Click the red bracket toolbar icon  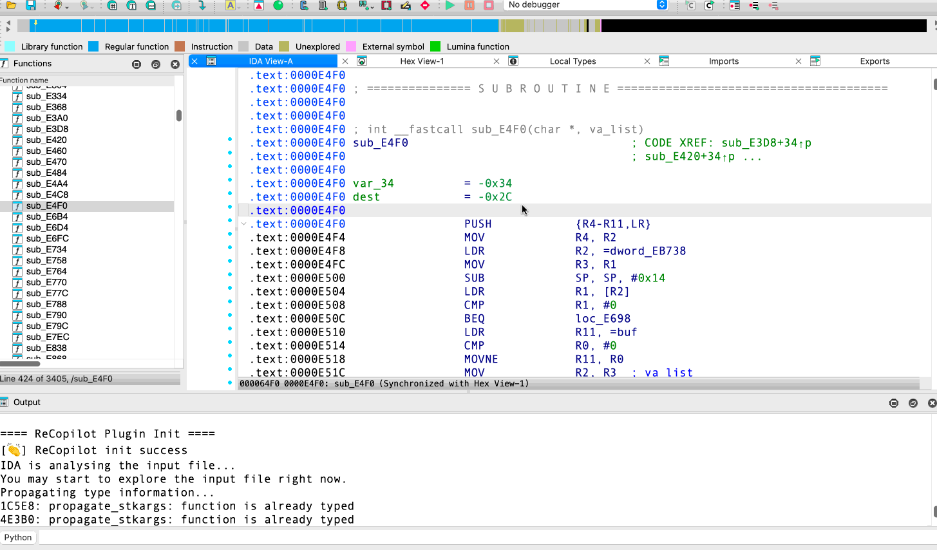pyautogui.click(x=386, y=5)
